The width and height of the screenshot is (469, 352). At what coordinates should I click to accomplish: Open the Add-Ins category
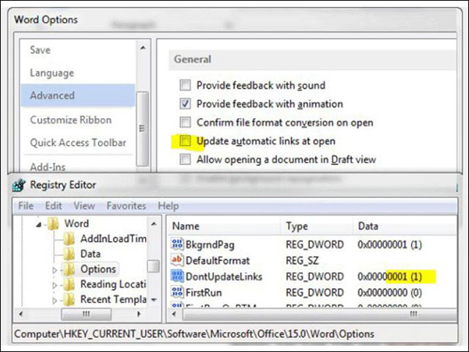click(78, 166)
